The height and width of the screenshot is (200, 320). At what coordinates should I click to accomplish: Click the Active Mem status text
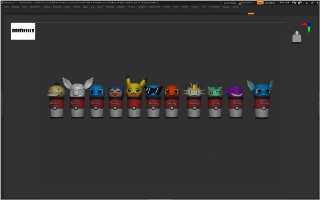pyautogui.click(x=63, y=3)
